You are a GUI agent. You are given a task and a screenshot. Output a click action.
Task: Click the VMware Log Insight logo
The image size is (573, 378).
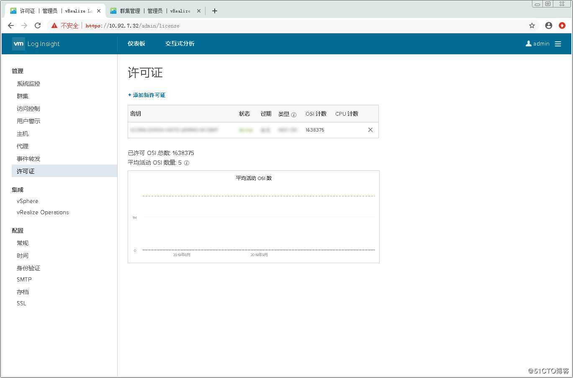tap(36, 44)
